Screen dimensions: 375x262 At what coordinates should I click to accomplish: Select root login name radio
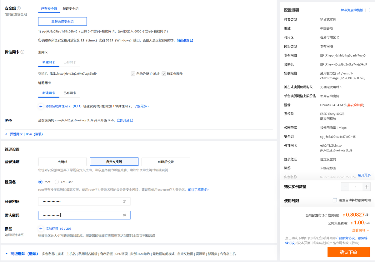40,182
